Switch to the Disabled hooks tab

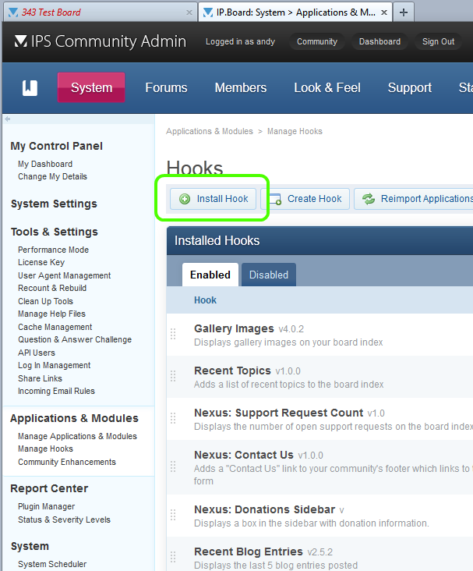click(269, 275)
